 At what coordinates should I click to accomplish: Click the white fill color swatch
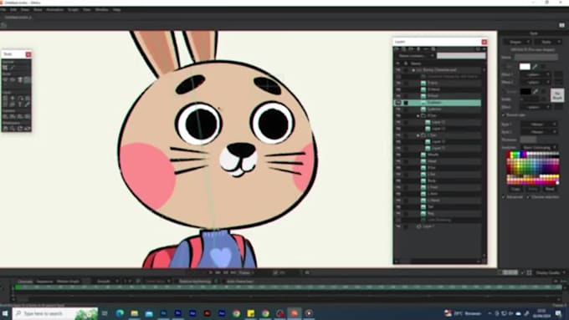click(x=525, y=67)
